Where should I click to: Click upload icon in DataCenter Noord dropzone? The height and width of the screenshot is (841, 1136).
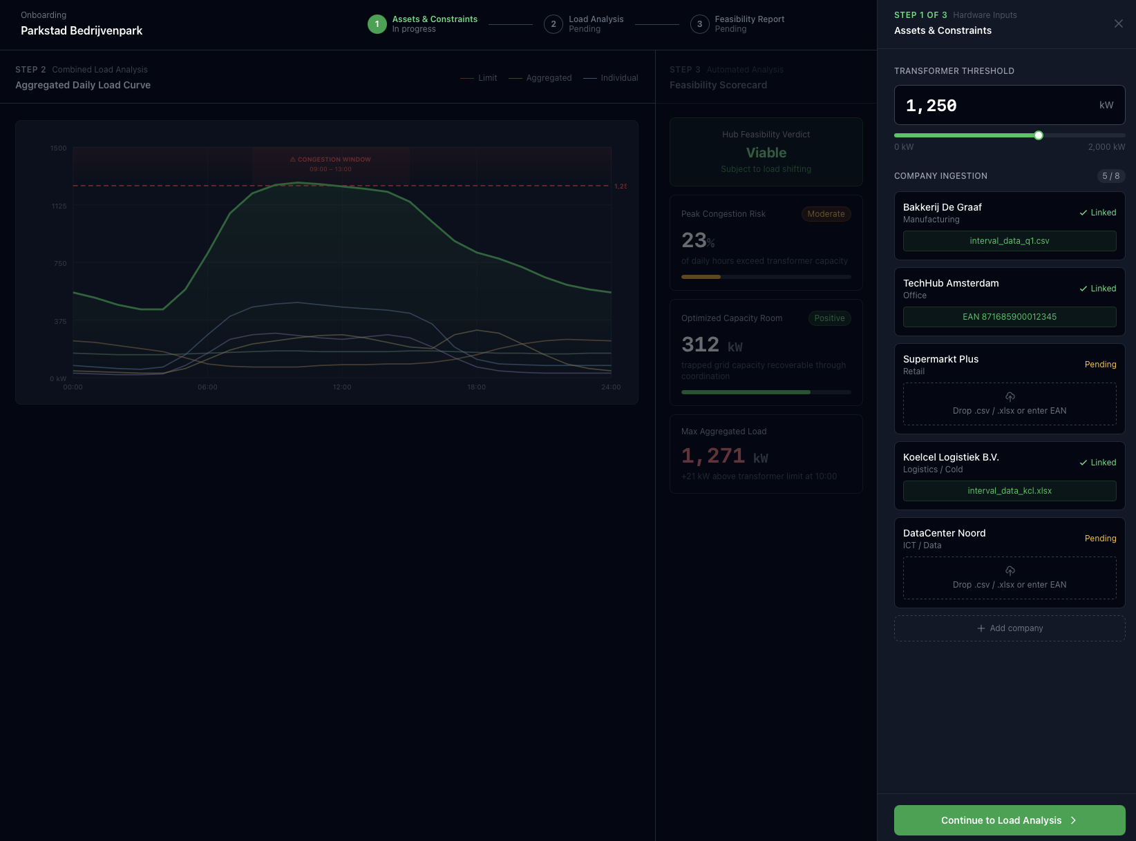click(1010, 570)
